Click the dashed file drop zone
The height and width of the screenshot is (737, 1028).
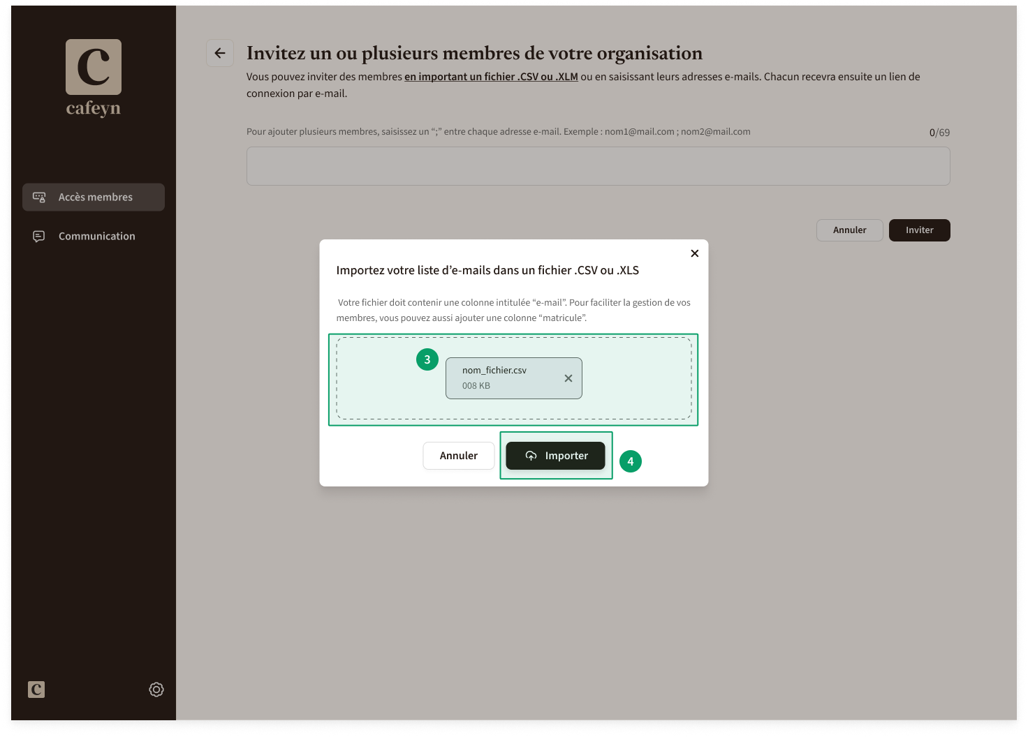[x=514, y=378]
